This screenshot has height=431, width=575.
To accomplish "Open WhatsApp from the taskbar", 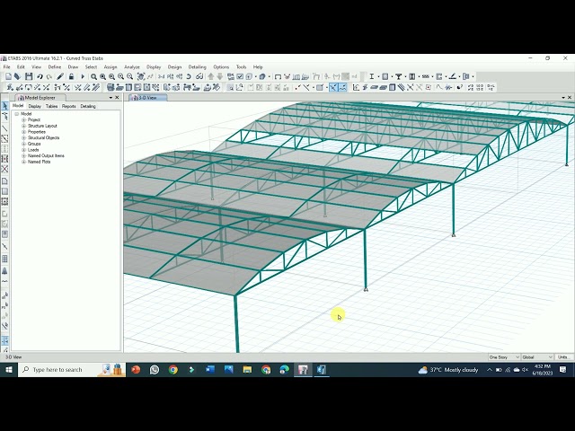I will 155,370.
